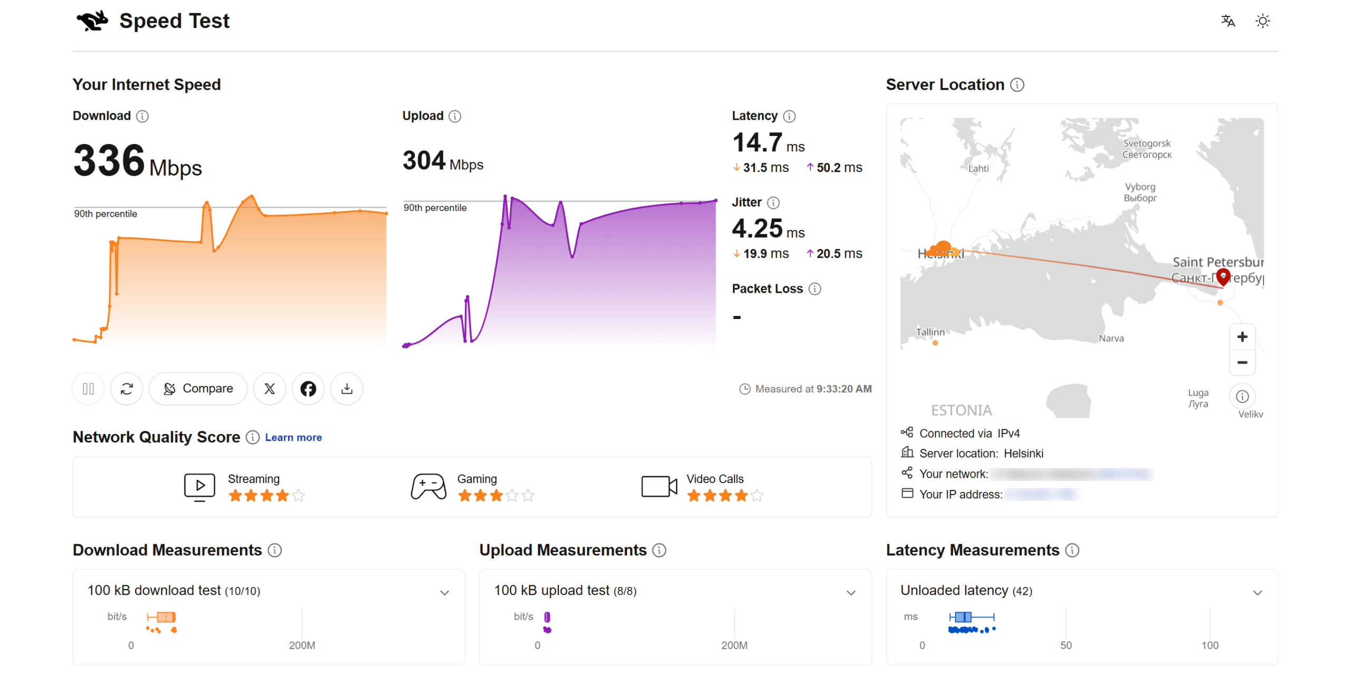Click the 304 Mbps upload value

[x=443, y=161]
